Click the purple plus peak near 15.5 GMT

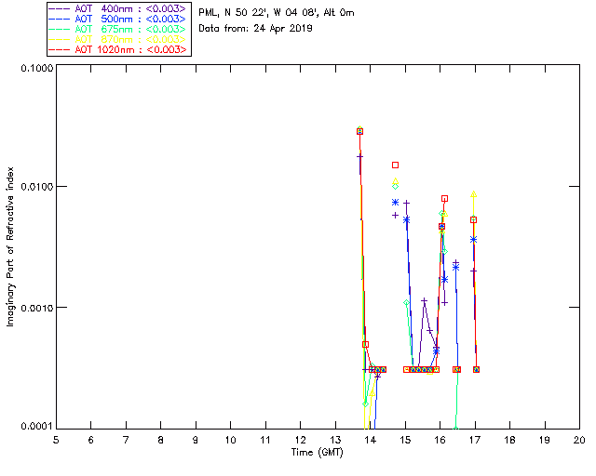424,301
